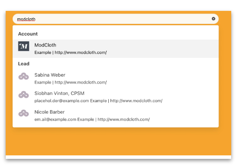Viewport: 236px width, 168px height.
Task: Click the Account section heading
Action: point(28,34)
